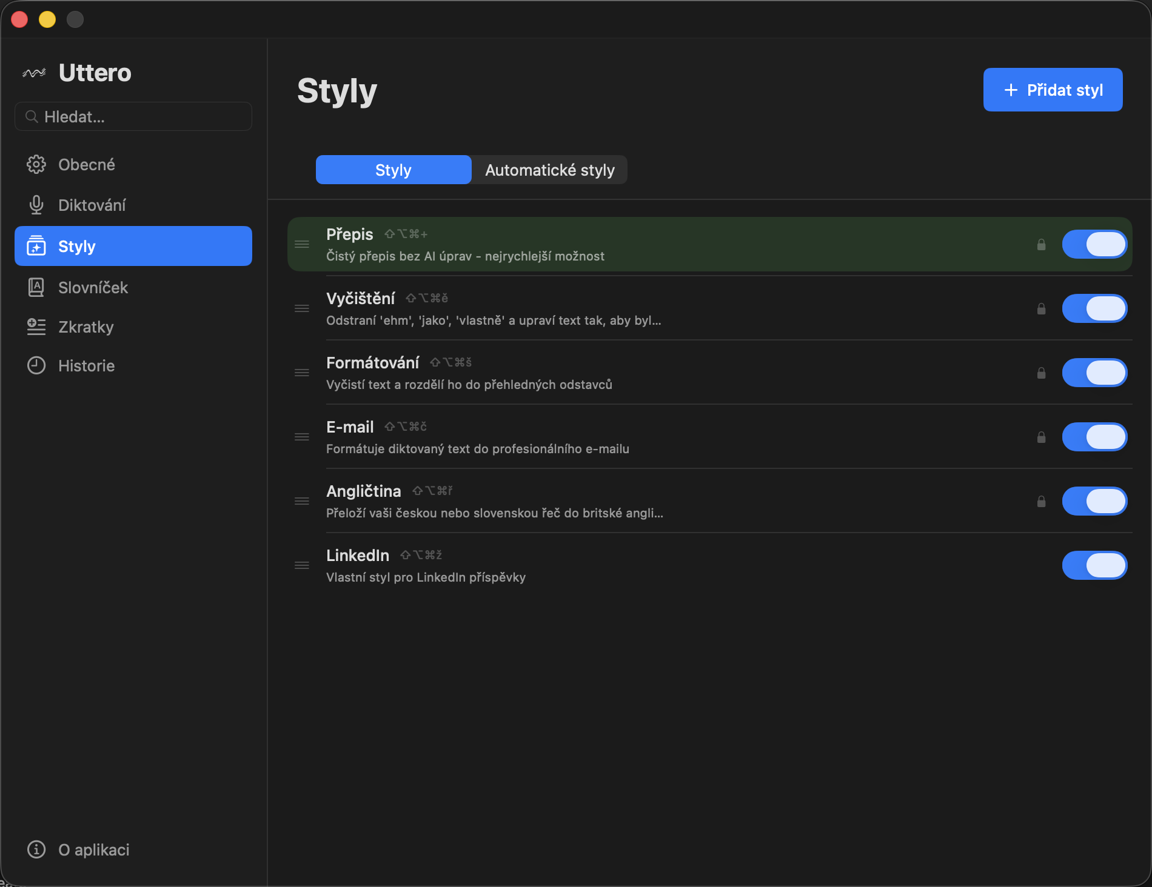Click the Přidat styl button
This screenshot has width=1152, height=887.
[x=1053, y=89]
